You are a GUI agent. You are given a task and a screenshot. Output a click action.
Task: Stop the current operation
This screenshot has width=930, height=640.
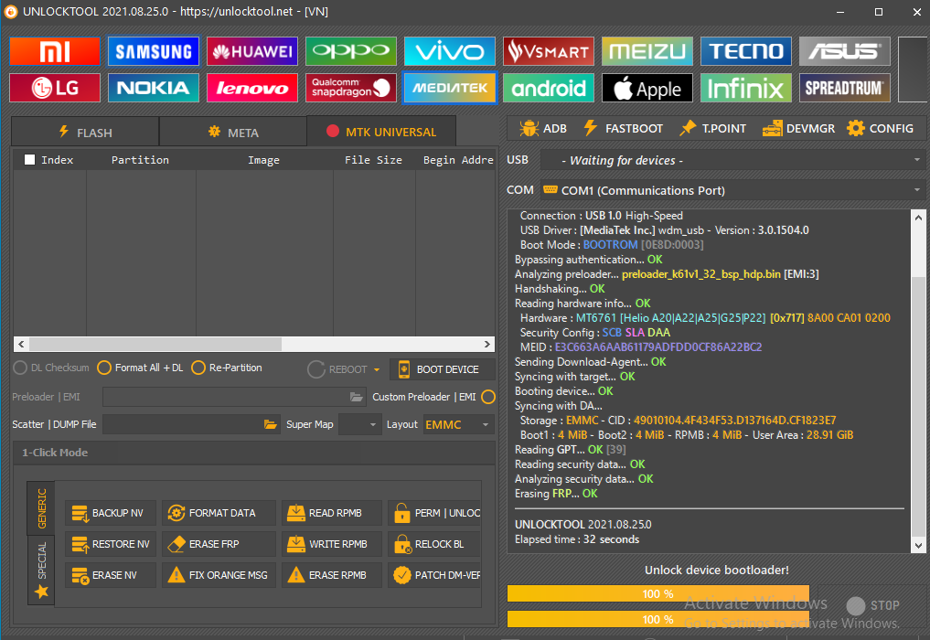873,605
